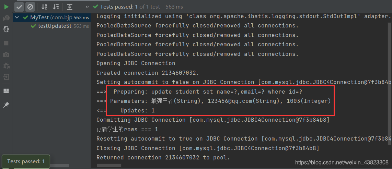Collapse the MyTest tree node arrow
The width and height of the screenshot is (392, 169).
point(17,17)
